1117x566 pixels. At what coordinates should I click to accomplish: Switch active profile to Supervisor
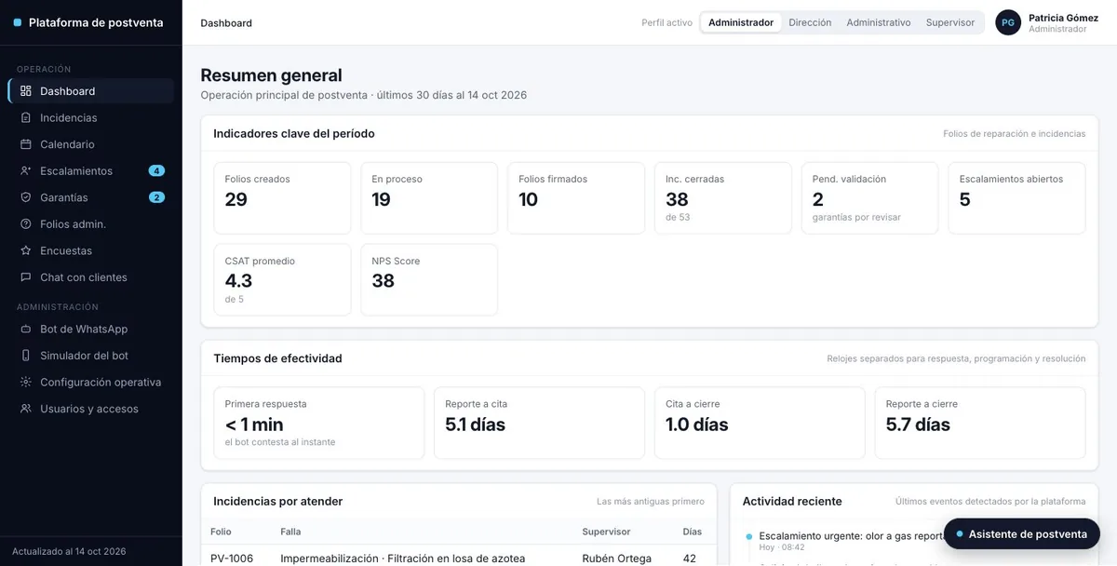950,22
